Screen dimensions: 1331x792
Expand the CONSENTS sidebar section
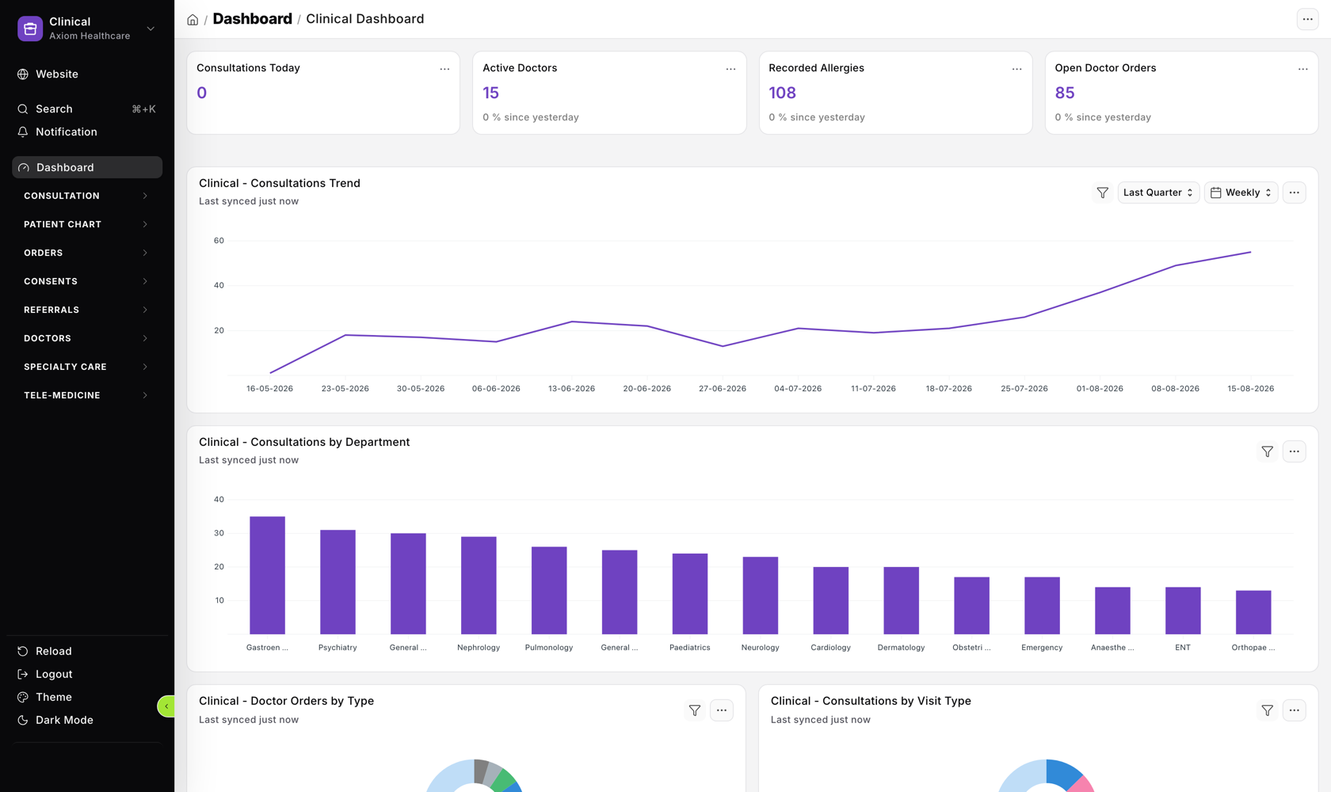(x=87, y=281)
